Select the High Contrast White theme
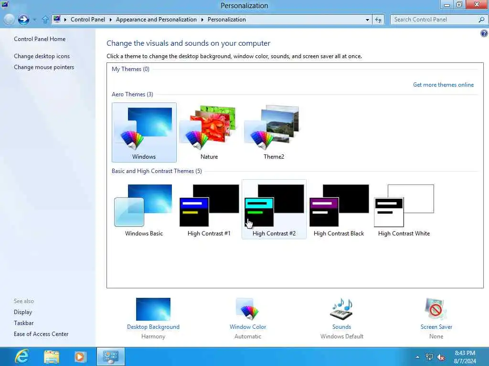This screenshot has height=366, width=489. click(404, 210)
